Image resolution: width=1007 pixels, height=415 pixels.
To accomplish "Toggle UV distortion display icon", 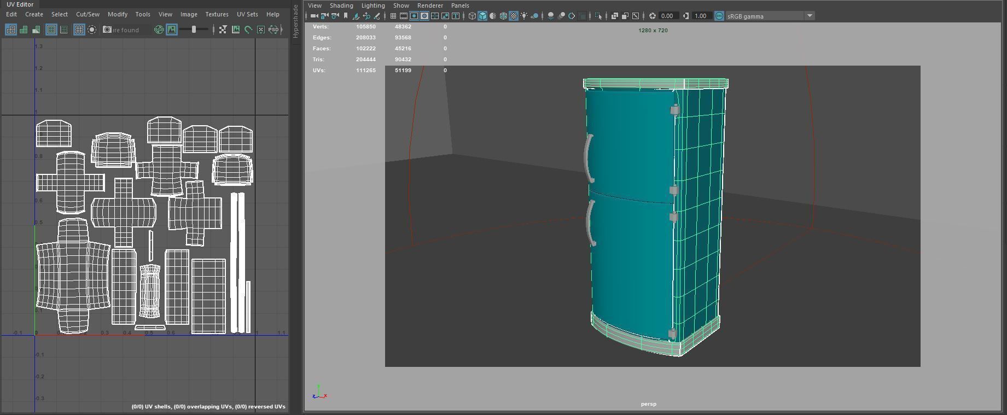I will pos(36,30).
